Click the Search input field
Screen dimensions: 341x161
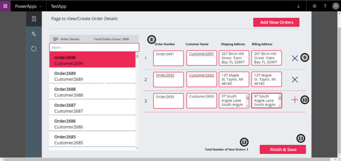pyautogui.click(x=94, y=47)
